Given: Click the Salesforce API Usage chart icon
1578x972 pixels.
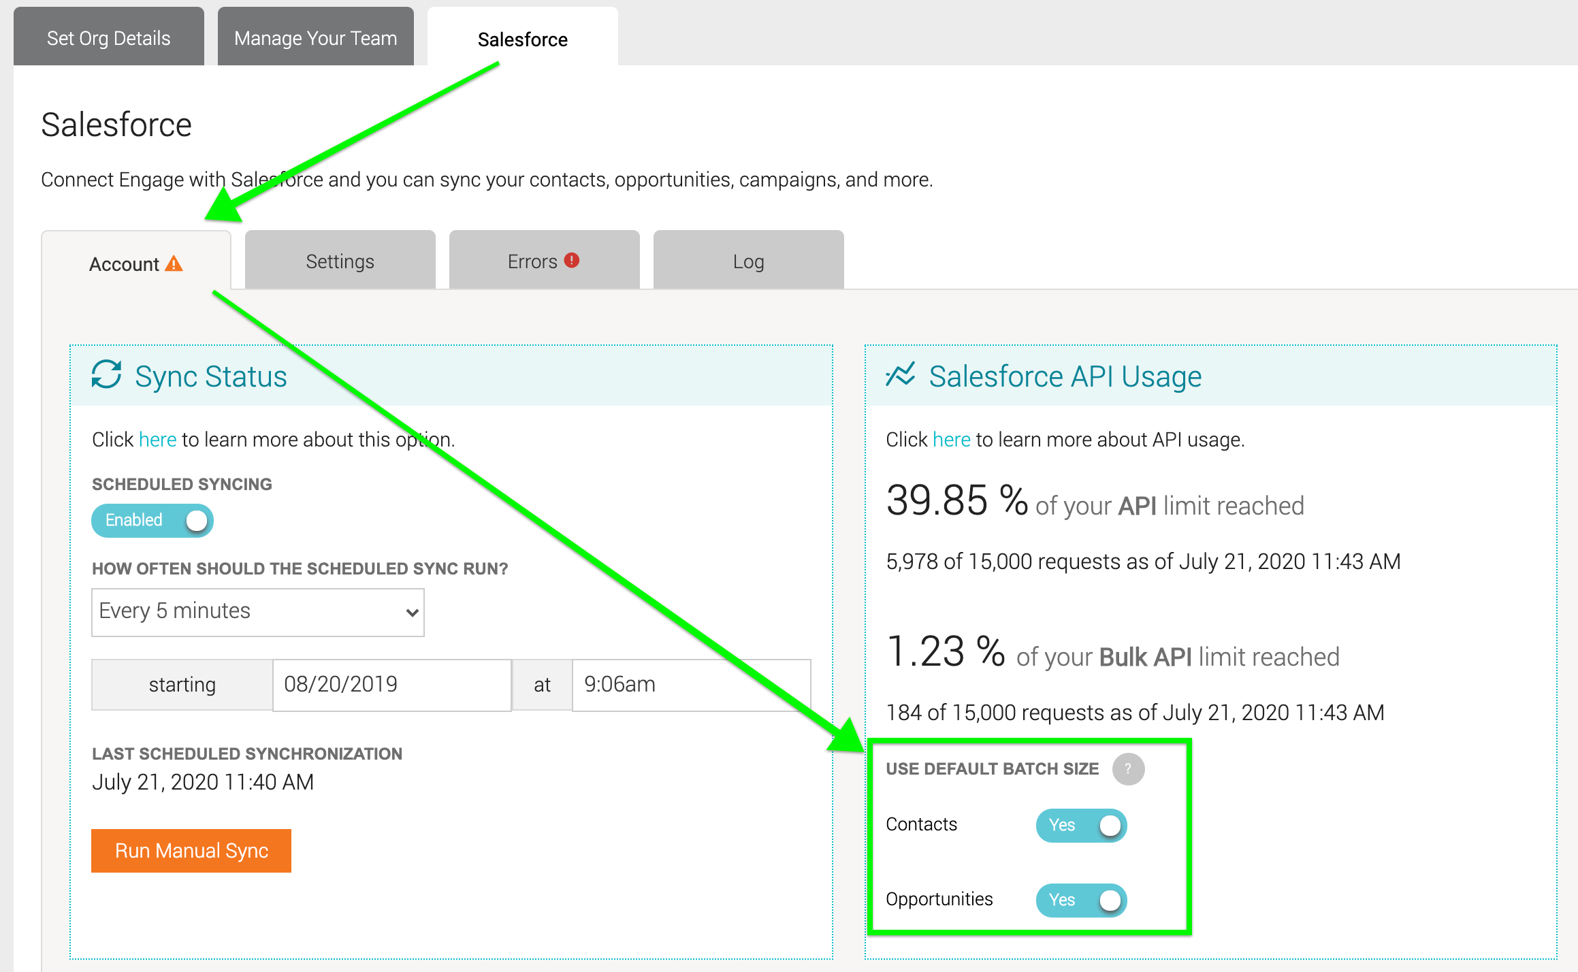Looking at the screenshot, I should [x=901, y=374].
